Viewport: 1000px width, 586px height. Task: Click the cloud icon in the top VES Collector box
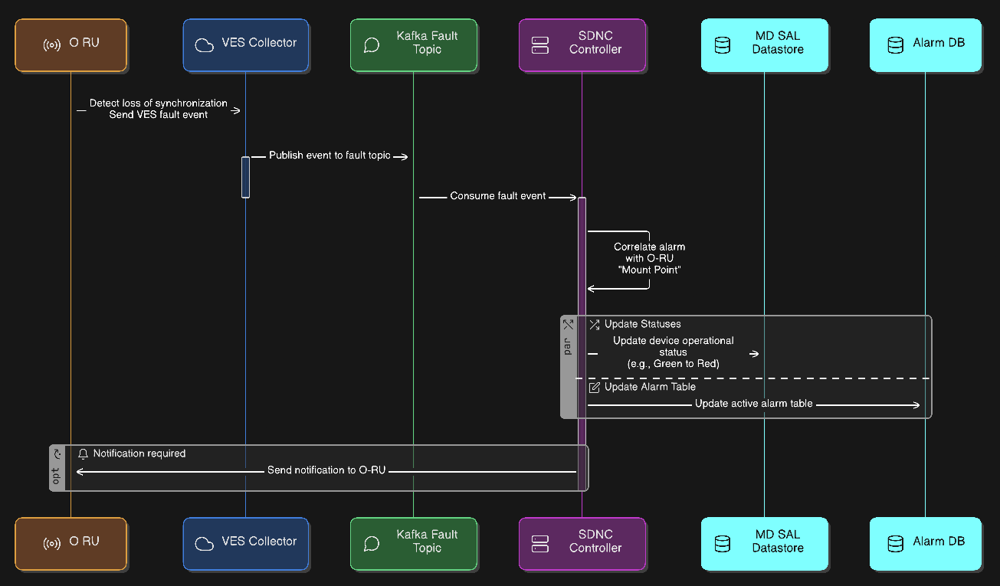coord(204,45)
